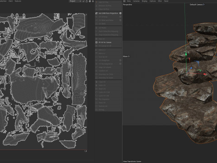Click the Copy UV icon
The height and width of the screenshot is (163, 217).
[96, 82]
